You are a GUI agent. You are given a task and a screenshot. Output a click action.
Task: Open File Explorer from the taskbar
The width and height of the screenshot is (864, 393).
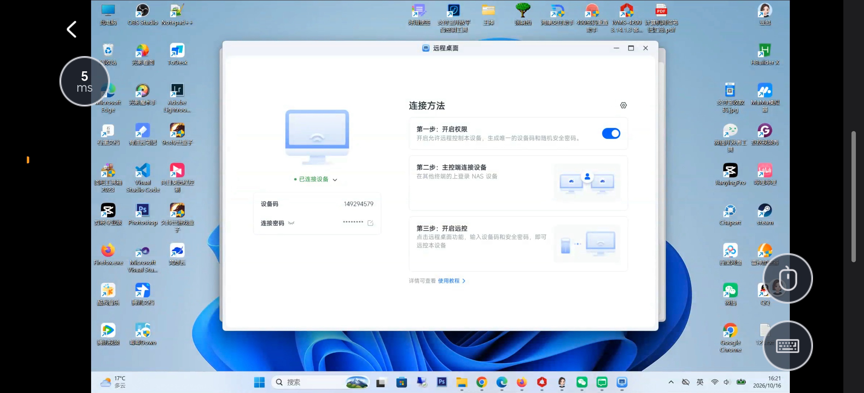pyautogui.click(x=461, y=382)
